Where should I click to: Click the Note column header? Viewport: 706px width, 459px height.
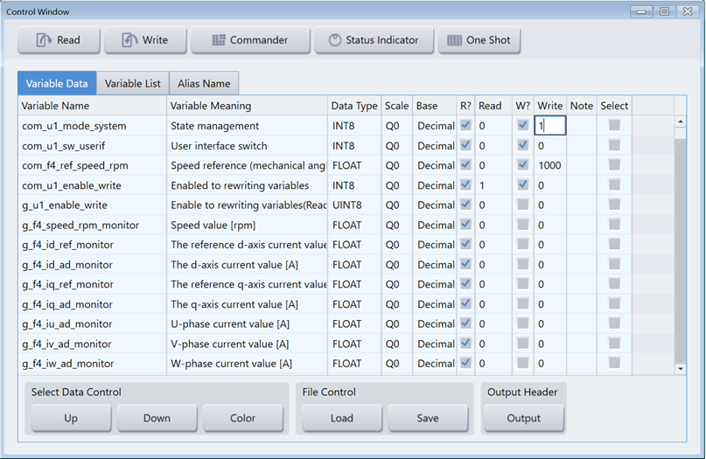[x=582, y=106]
